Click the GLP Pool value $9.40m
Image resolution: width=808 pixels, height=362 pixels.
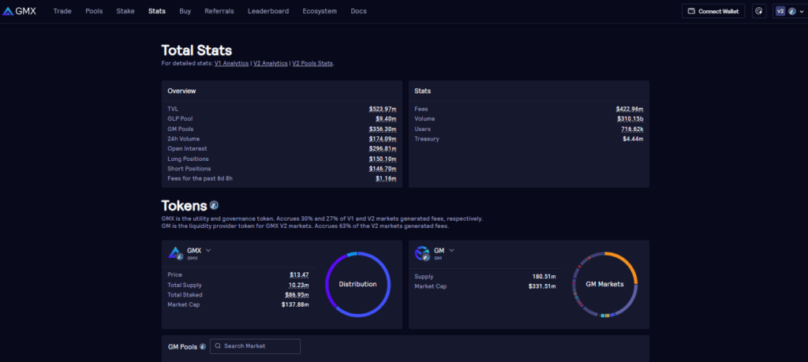385,119
